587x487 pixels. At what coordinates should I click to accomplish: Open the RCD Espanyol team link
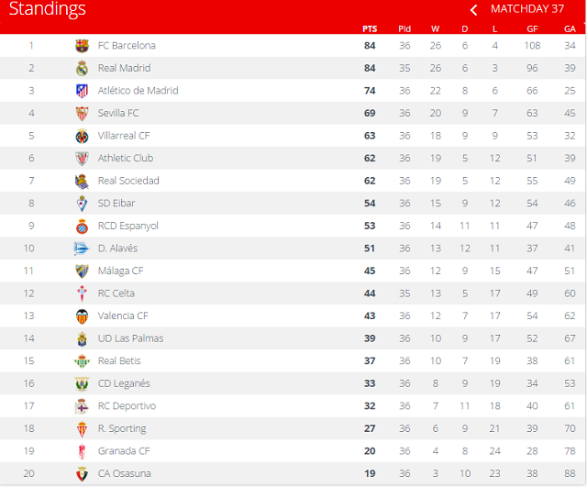point(128,226)
